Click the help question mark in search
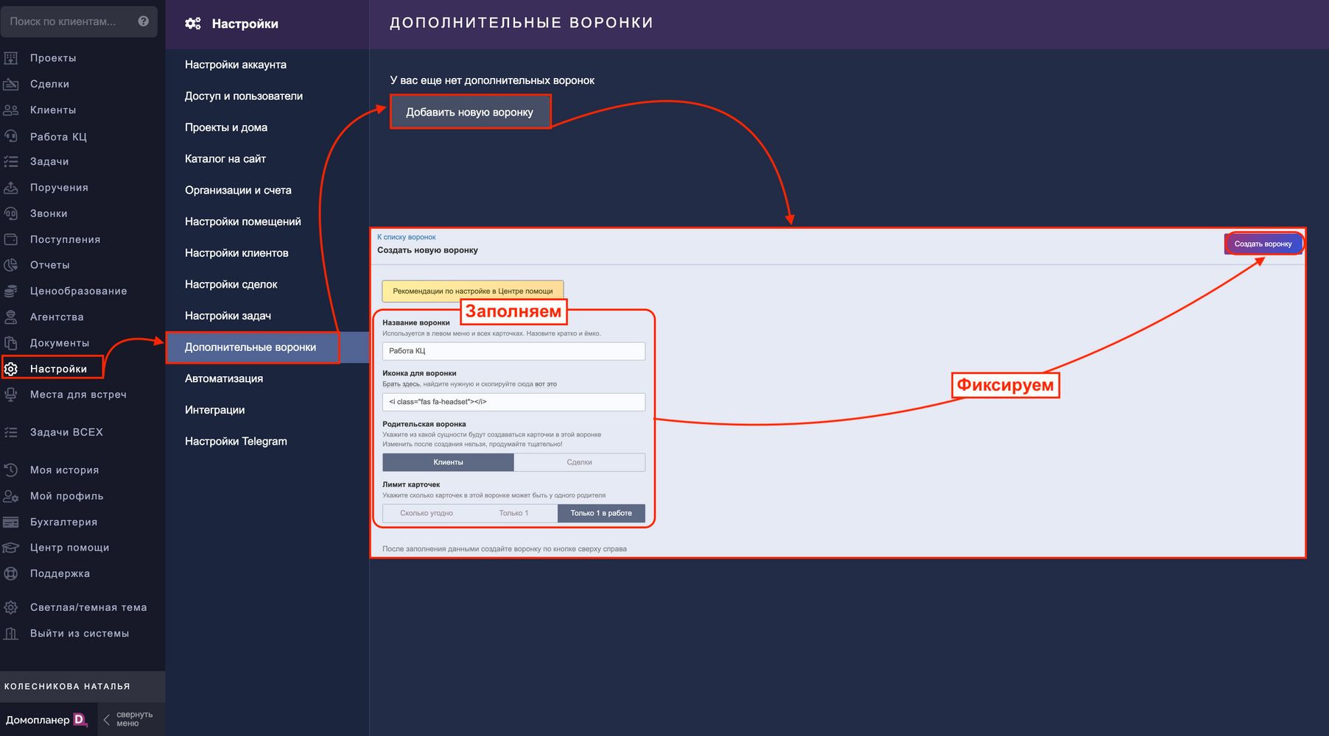Screen dimensions: 1329x736 144,21
